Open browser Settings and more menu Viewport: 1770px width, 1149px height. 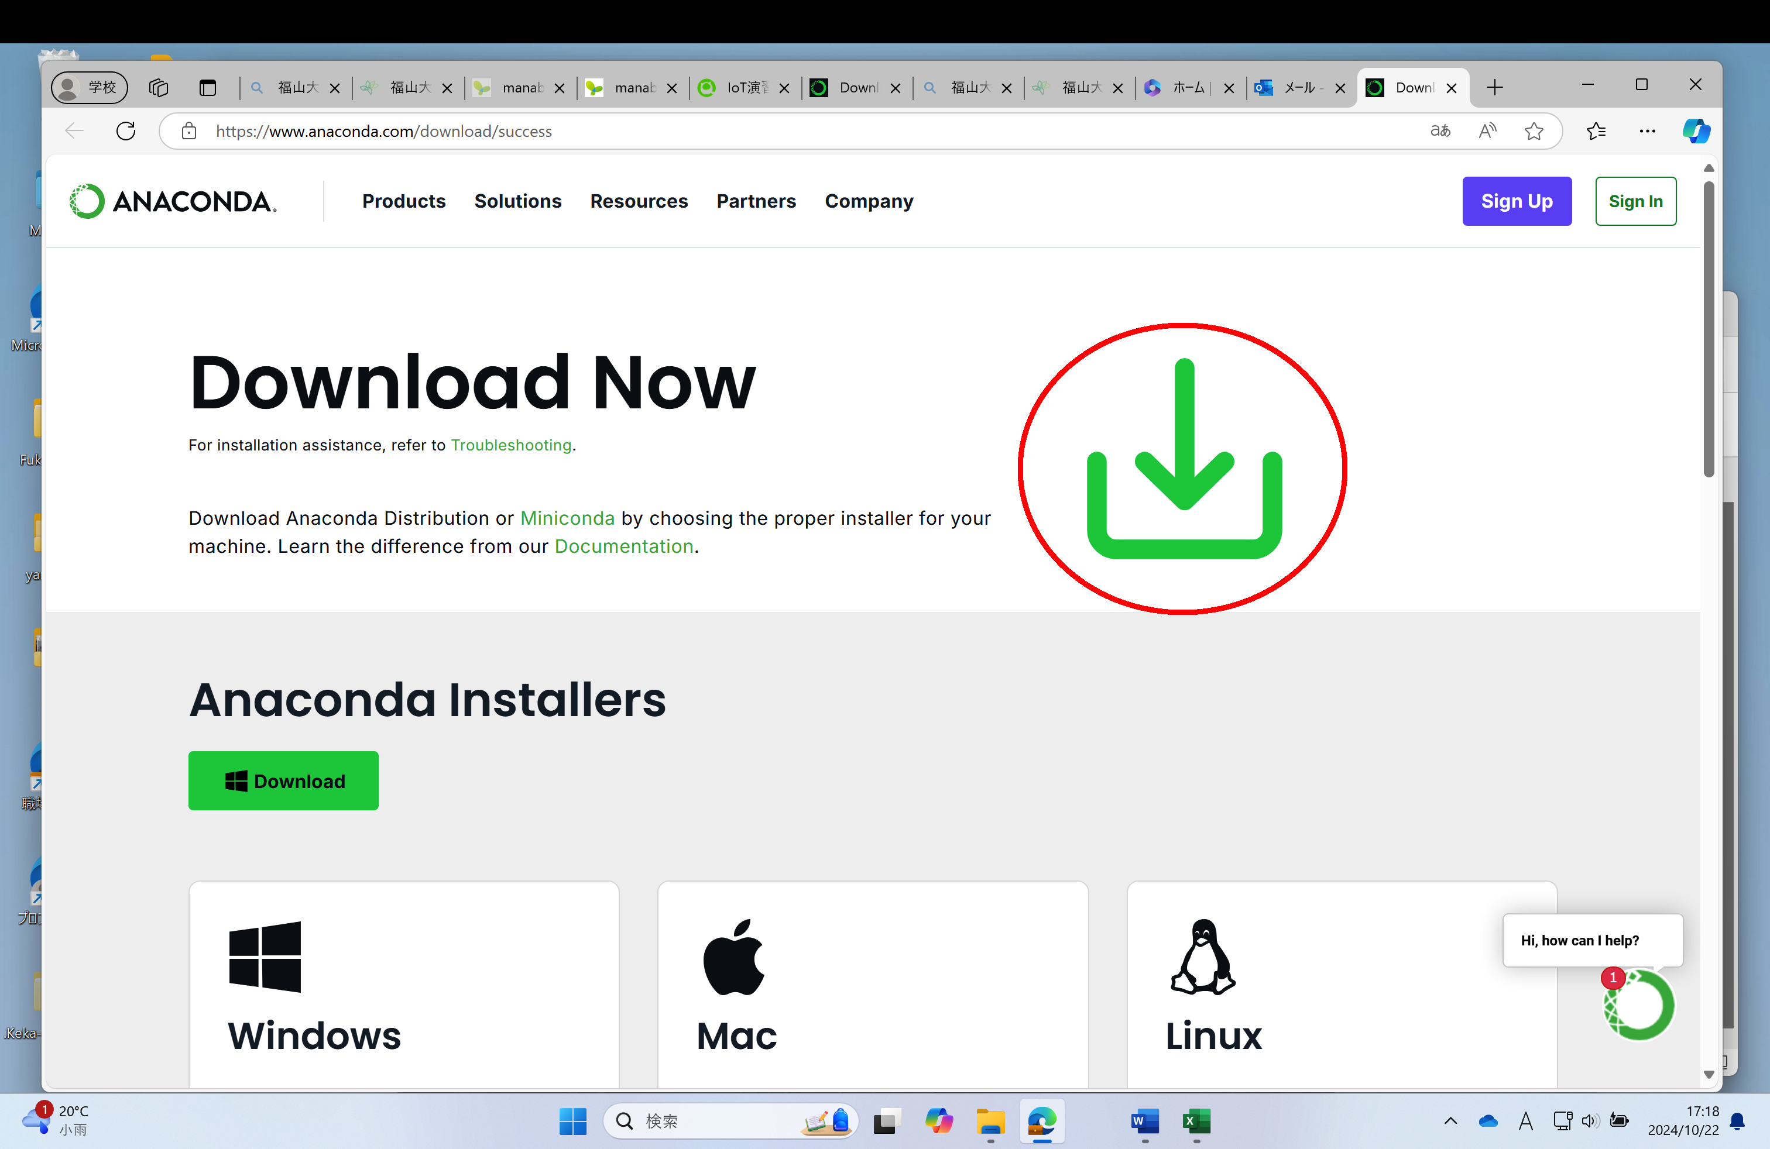coord(1647,132)
